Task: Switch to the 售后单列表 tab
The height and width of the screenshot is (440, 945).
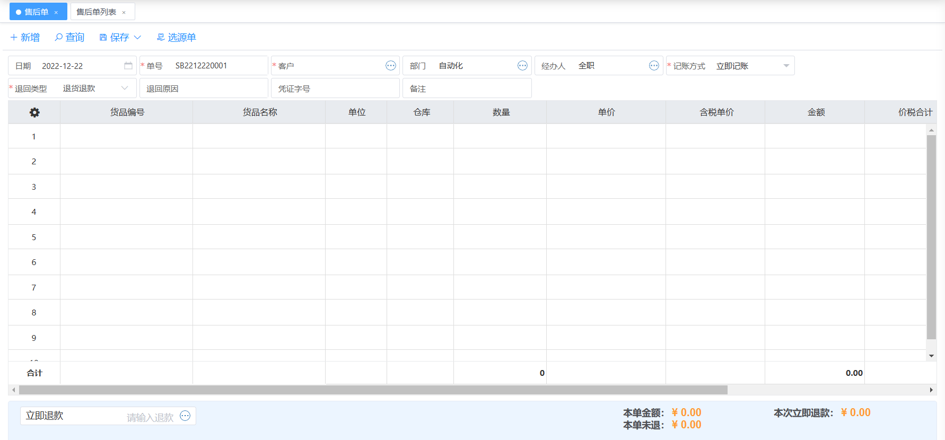Action: (97, 12)
